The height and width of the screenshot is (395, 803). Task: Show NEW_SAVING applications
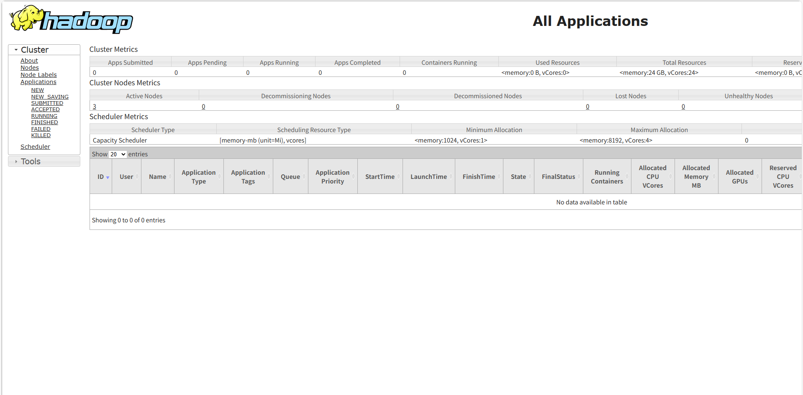coord(50,97)
